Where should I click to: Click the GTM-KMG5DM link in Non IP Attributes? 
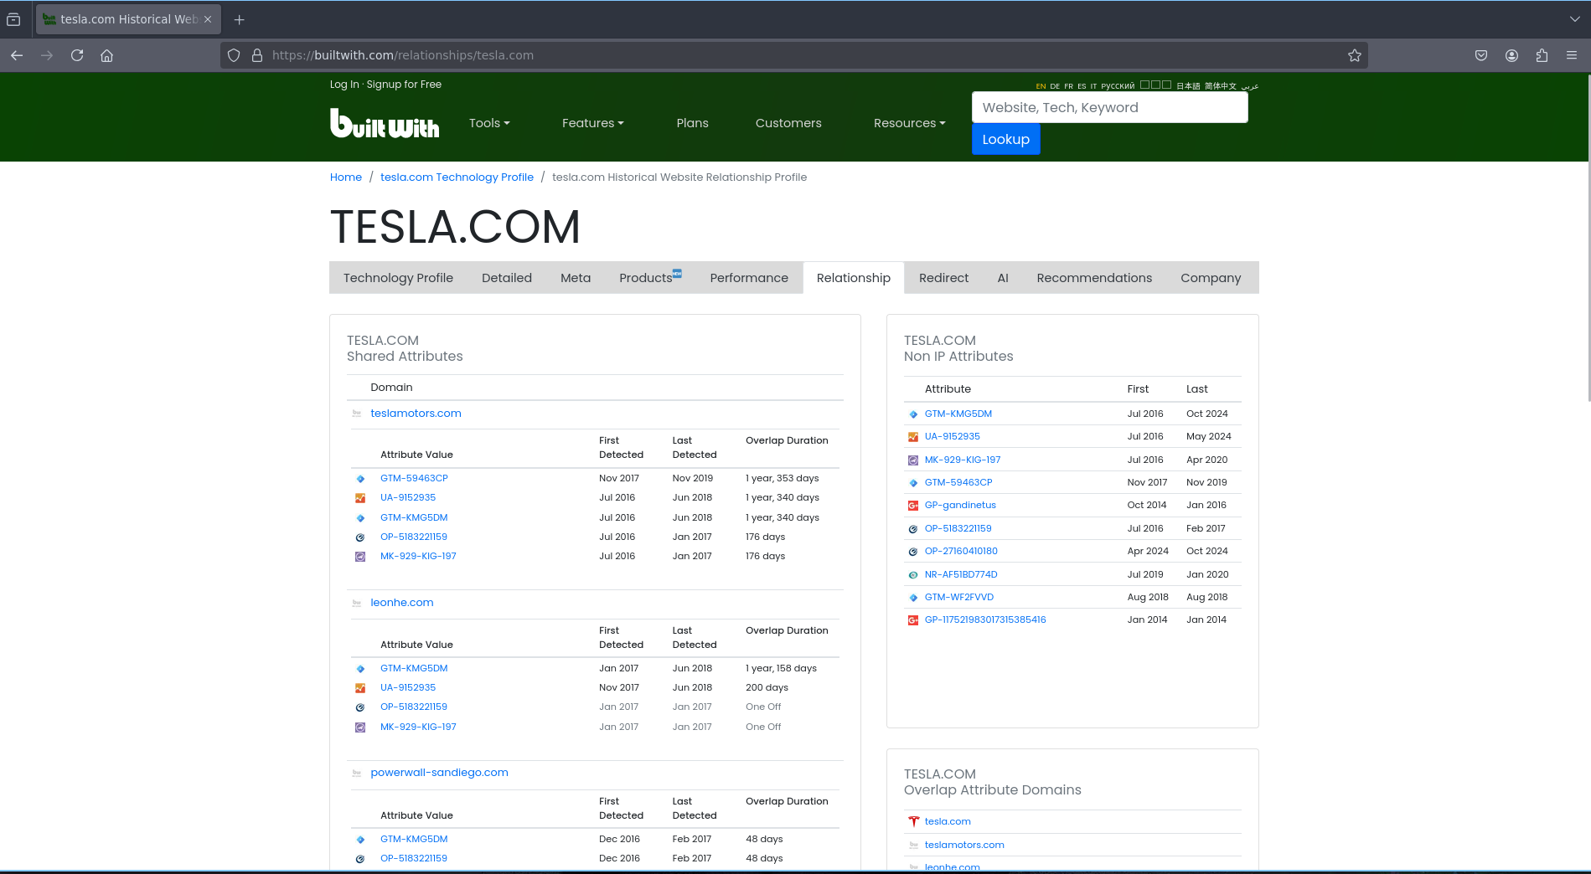click(x=958, y=414)
